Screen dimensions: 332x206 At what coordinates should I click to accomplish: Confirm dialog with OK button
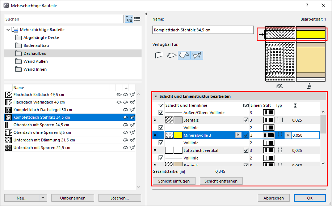[310, 198]
